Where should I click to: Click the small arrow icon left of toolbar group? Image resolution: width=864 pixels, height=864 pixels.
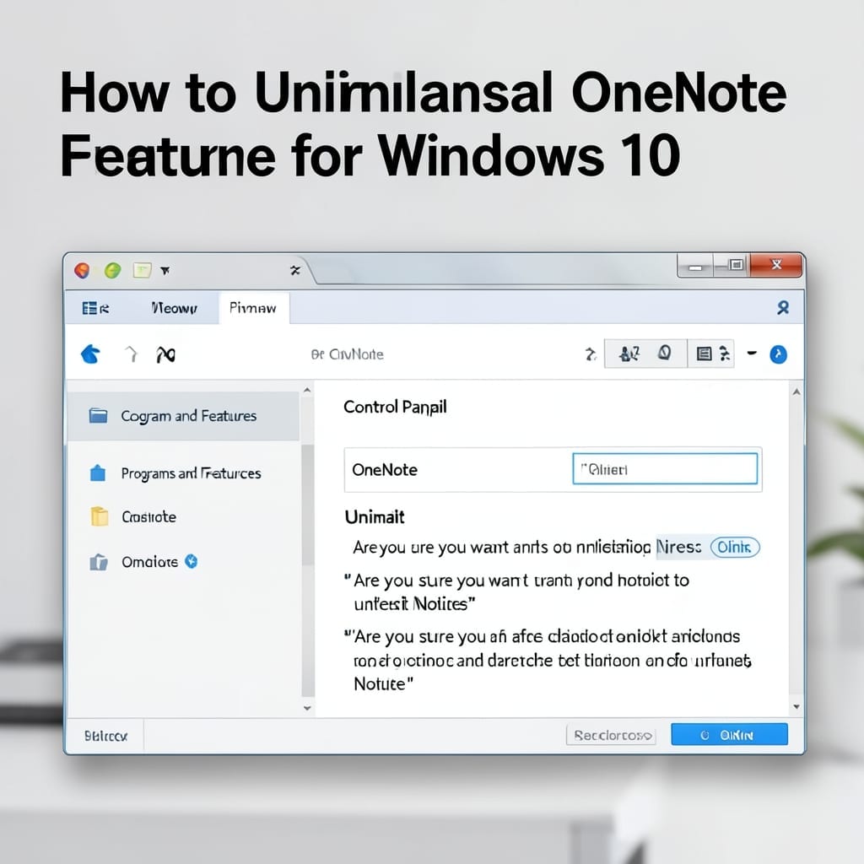590,354
